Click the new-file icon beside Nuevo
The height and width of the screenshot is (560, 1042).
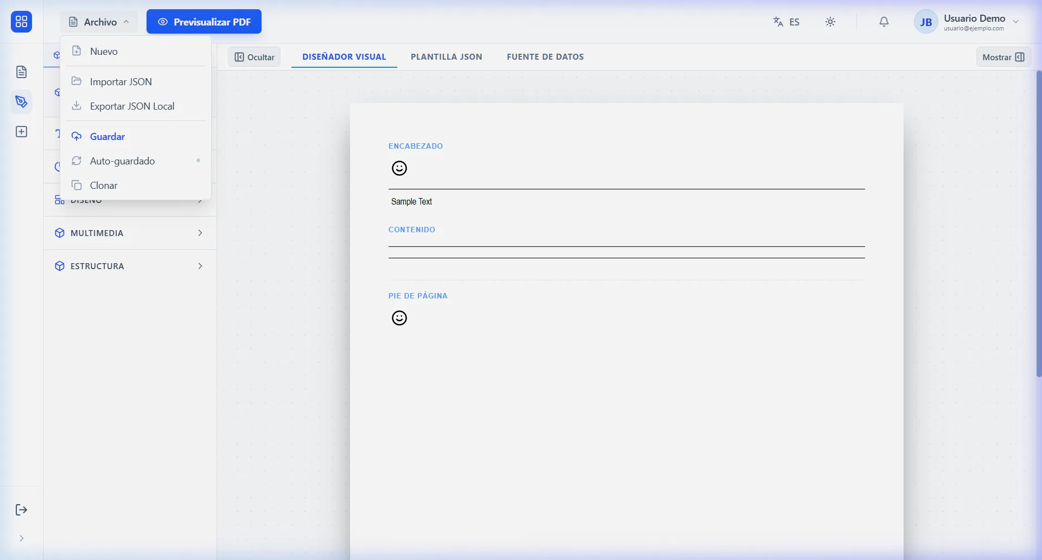point(77,50)
